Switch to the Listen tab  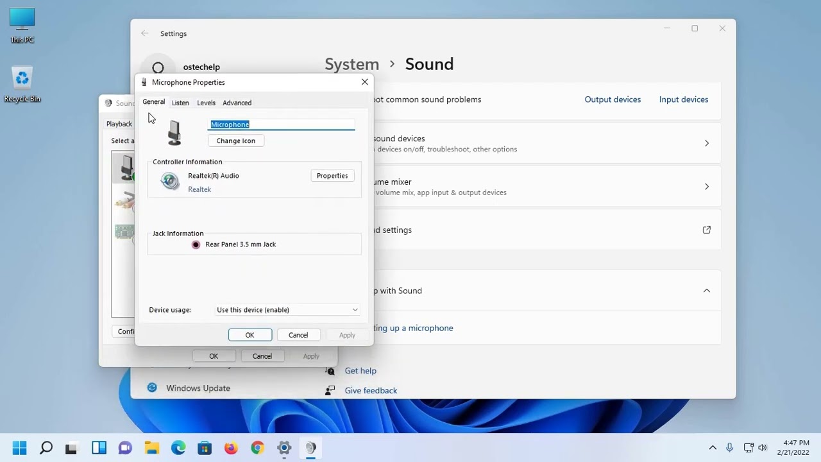[180, 103]
